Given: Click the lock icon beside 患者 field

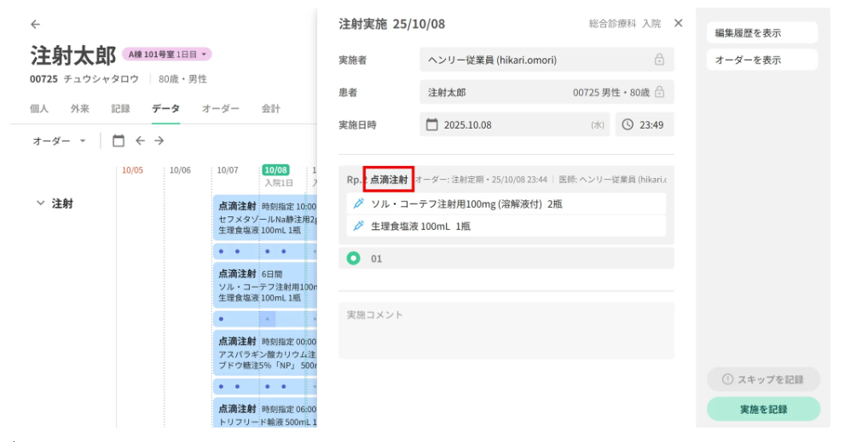Looking at the screenshot, I should [659, 92].
